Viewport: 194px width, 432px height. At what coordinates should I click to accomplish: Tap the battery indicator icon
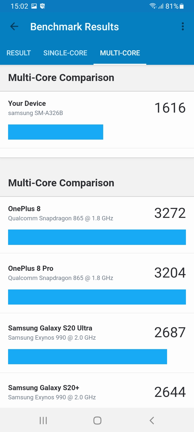click(182, 6)
